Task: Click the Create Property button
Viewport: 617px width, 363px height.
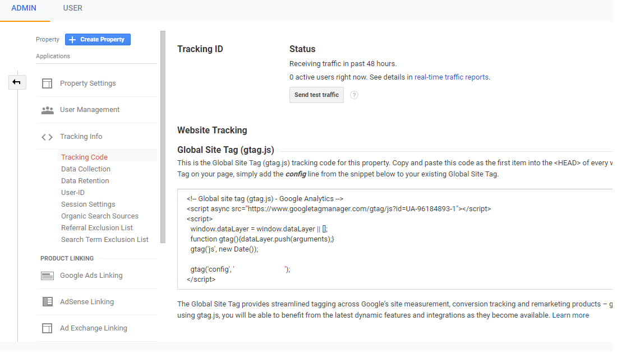Action: click(x=98, y=40)
